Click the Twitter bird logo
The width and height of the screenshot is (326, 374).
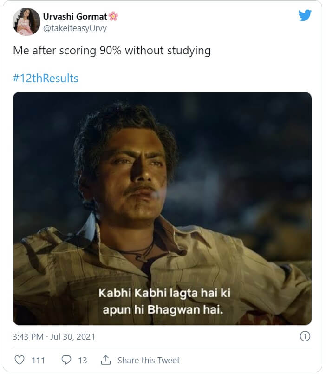[x=305, y=15]
